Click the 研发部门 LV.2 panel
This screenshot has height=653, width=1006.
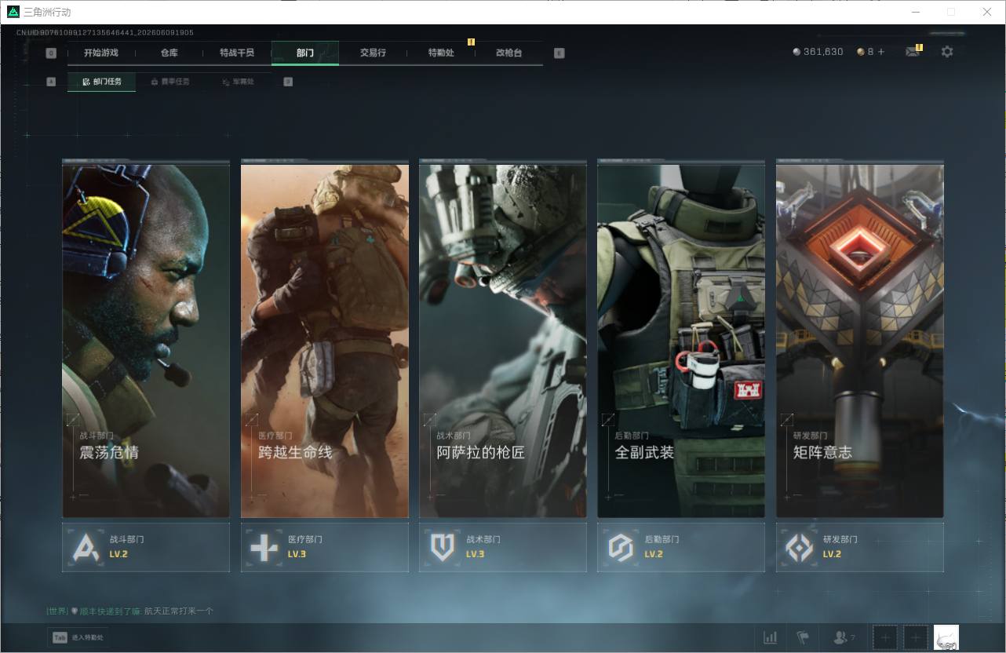[x=860, y=547]
